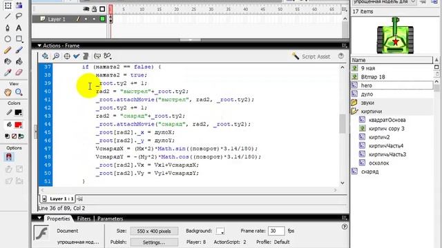This screenshot has width=442, height=248.
Task: Select the Eyedropper tool
Action: coord(8,72)
